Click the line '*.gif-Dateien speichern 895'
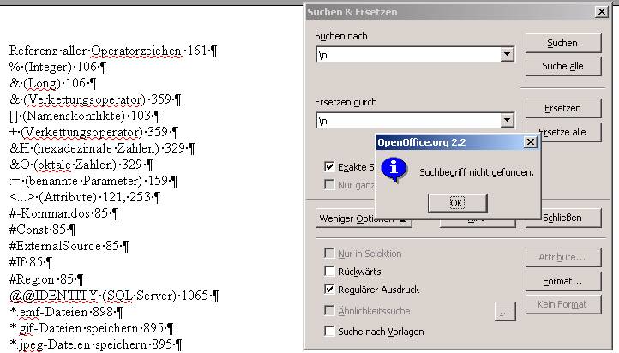The image size is (619, 353). pos(91,328)
